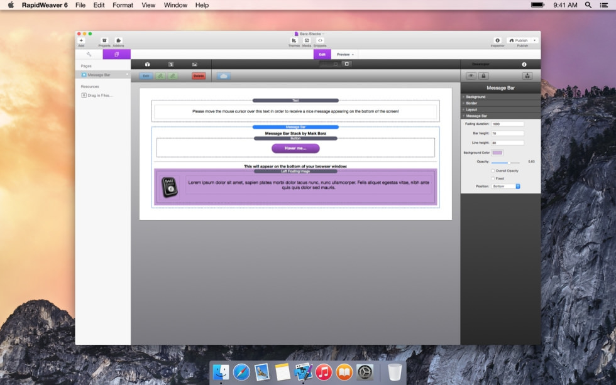Toggle the Inspector info icon
616x385 pixels.
tap(497, 40)
